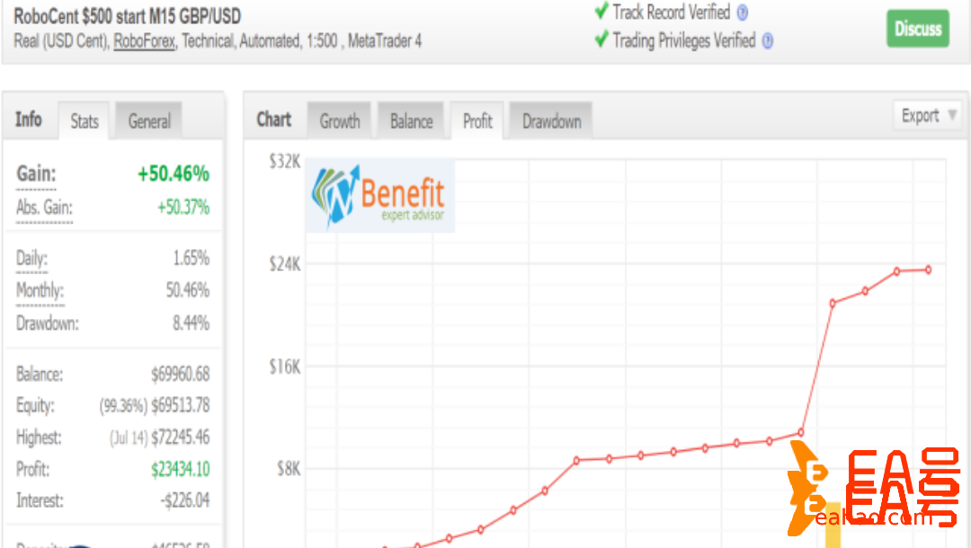This screenshot has width=971, height=548.
Task: View the Drawdown chart tab
Action: click(x=551, y=121)
